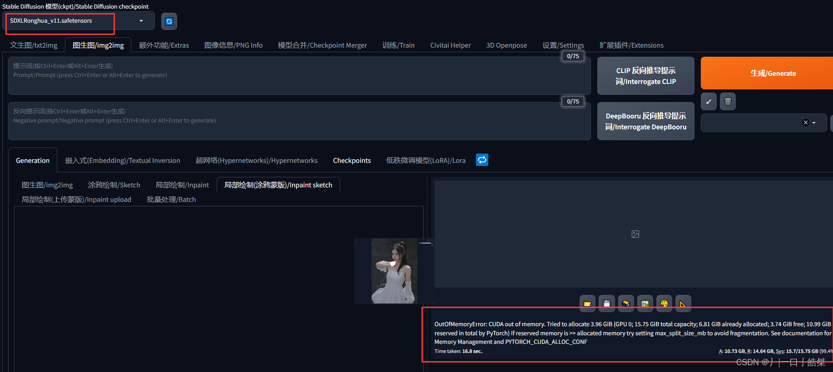Send image to inpaint palette icon
Viewport: 833px width, 372px height.
[664, 303]
